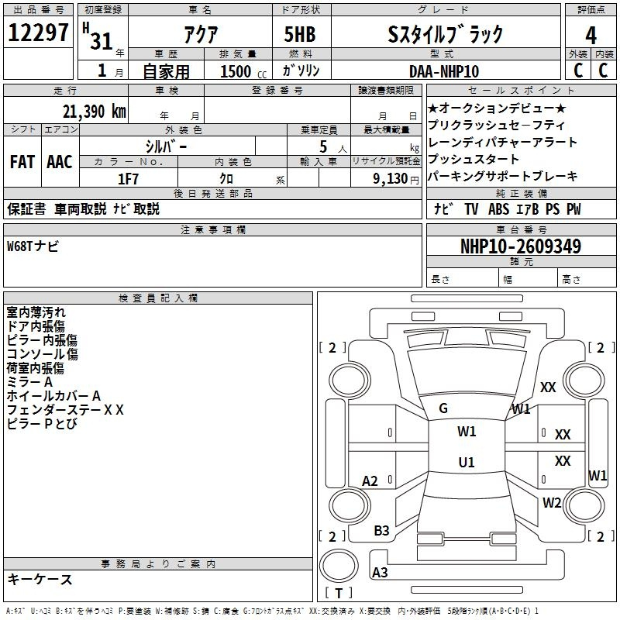Select the notice text W68Tナビ
This screenshot has height=620, width=620.
click(33, 246)
